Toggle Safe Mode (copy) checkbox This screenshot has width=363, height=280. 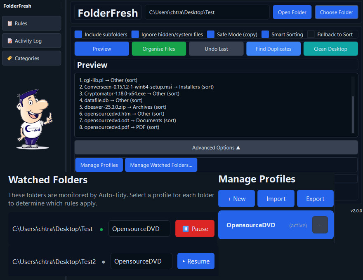click(211, 34)
